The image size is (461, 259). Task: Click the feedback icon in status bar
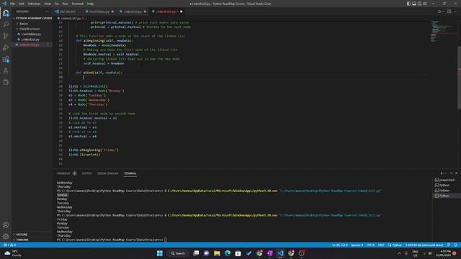click(x=449, y=245)
